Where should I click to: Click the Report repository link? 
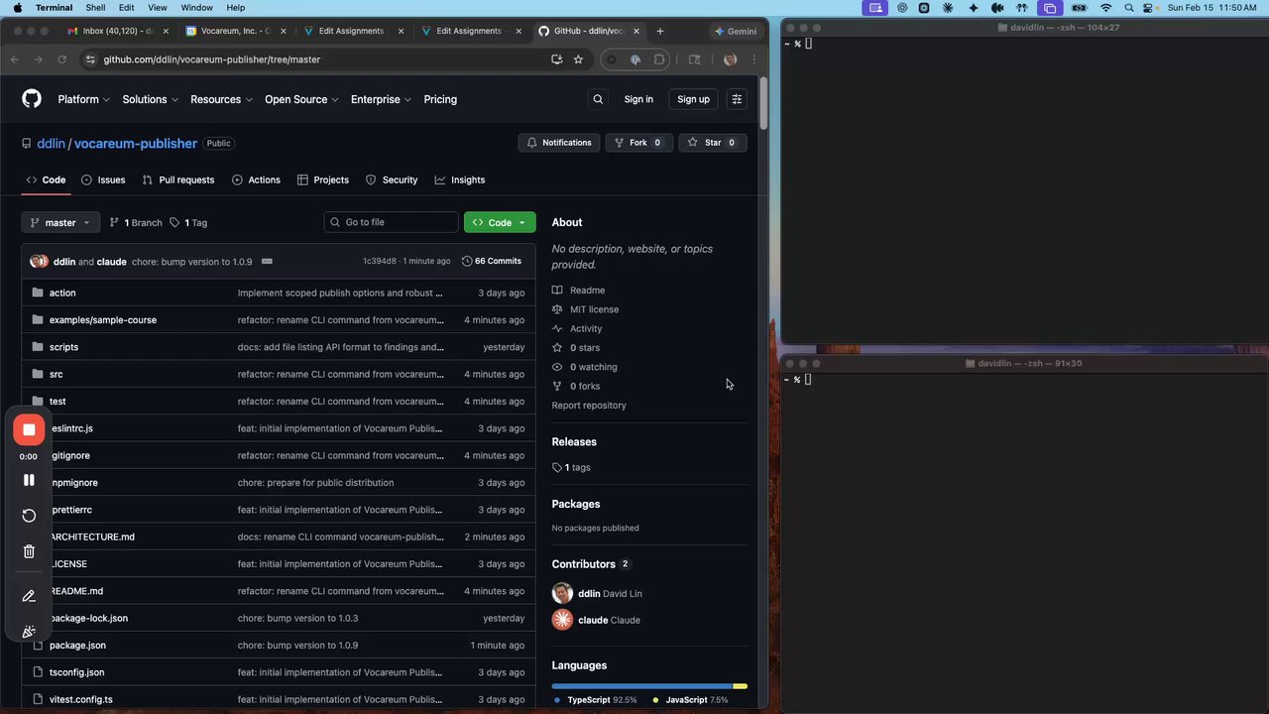[x=589, y=406]
